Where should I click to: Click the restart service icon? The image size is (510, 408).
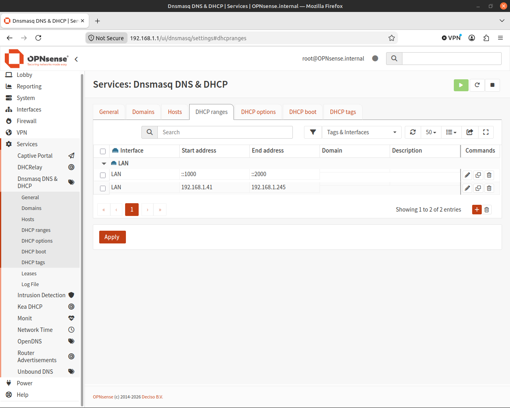(477, 85)
